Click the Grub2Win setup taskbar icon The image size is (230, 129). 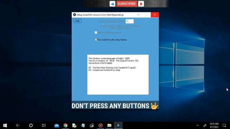(118, 125)
